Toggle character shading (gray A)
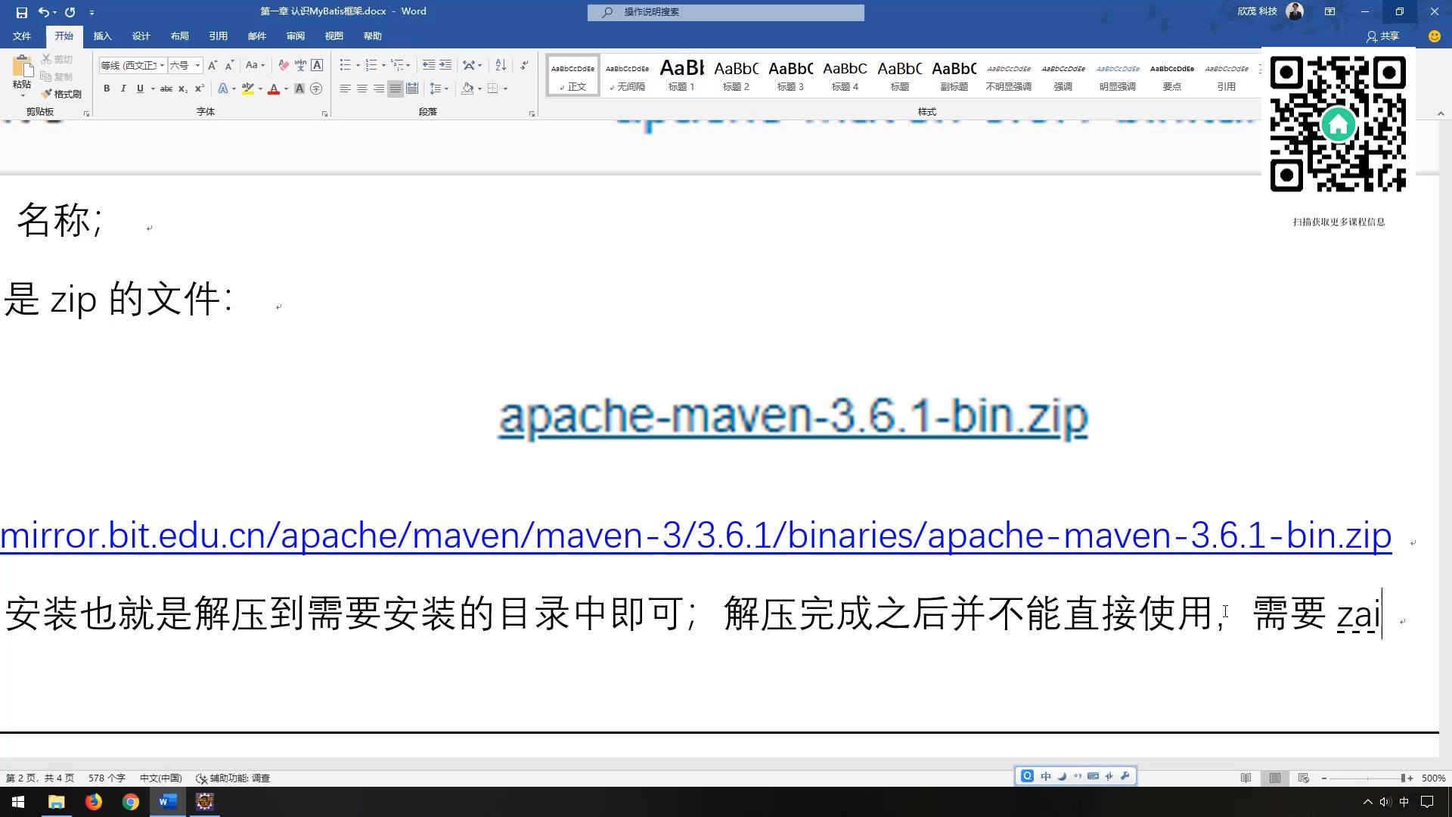1452x817 pixels. (299, 89)
